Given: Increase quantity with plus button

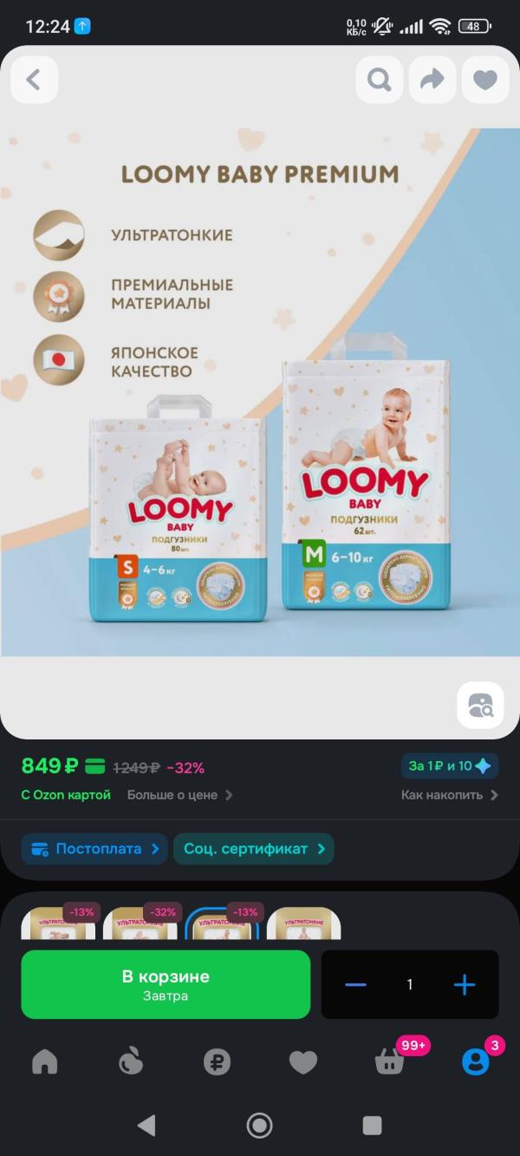Looking at the screenshot, I should pos(465,984).
